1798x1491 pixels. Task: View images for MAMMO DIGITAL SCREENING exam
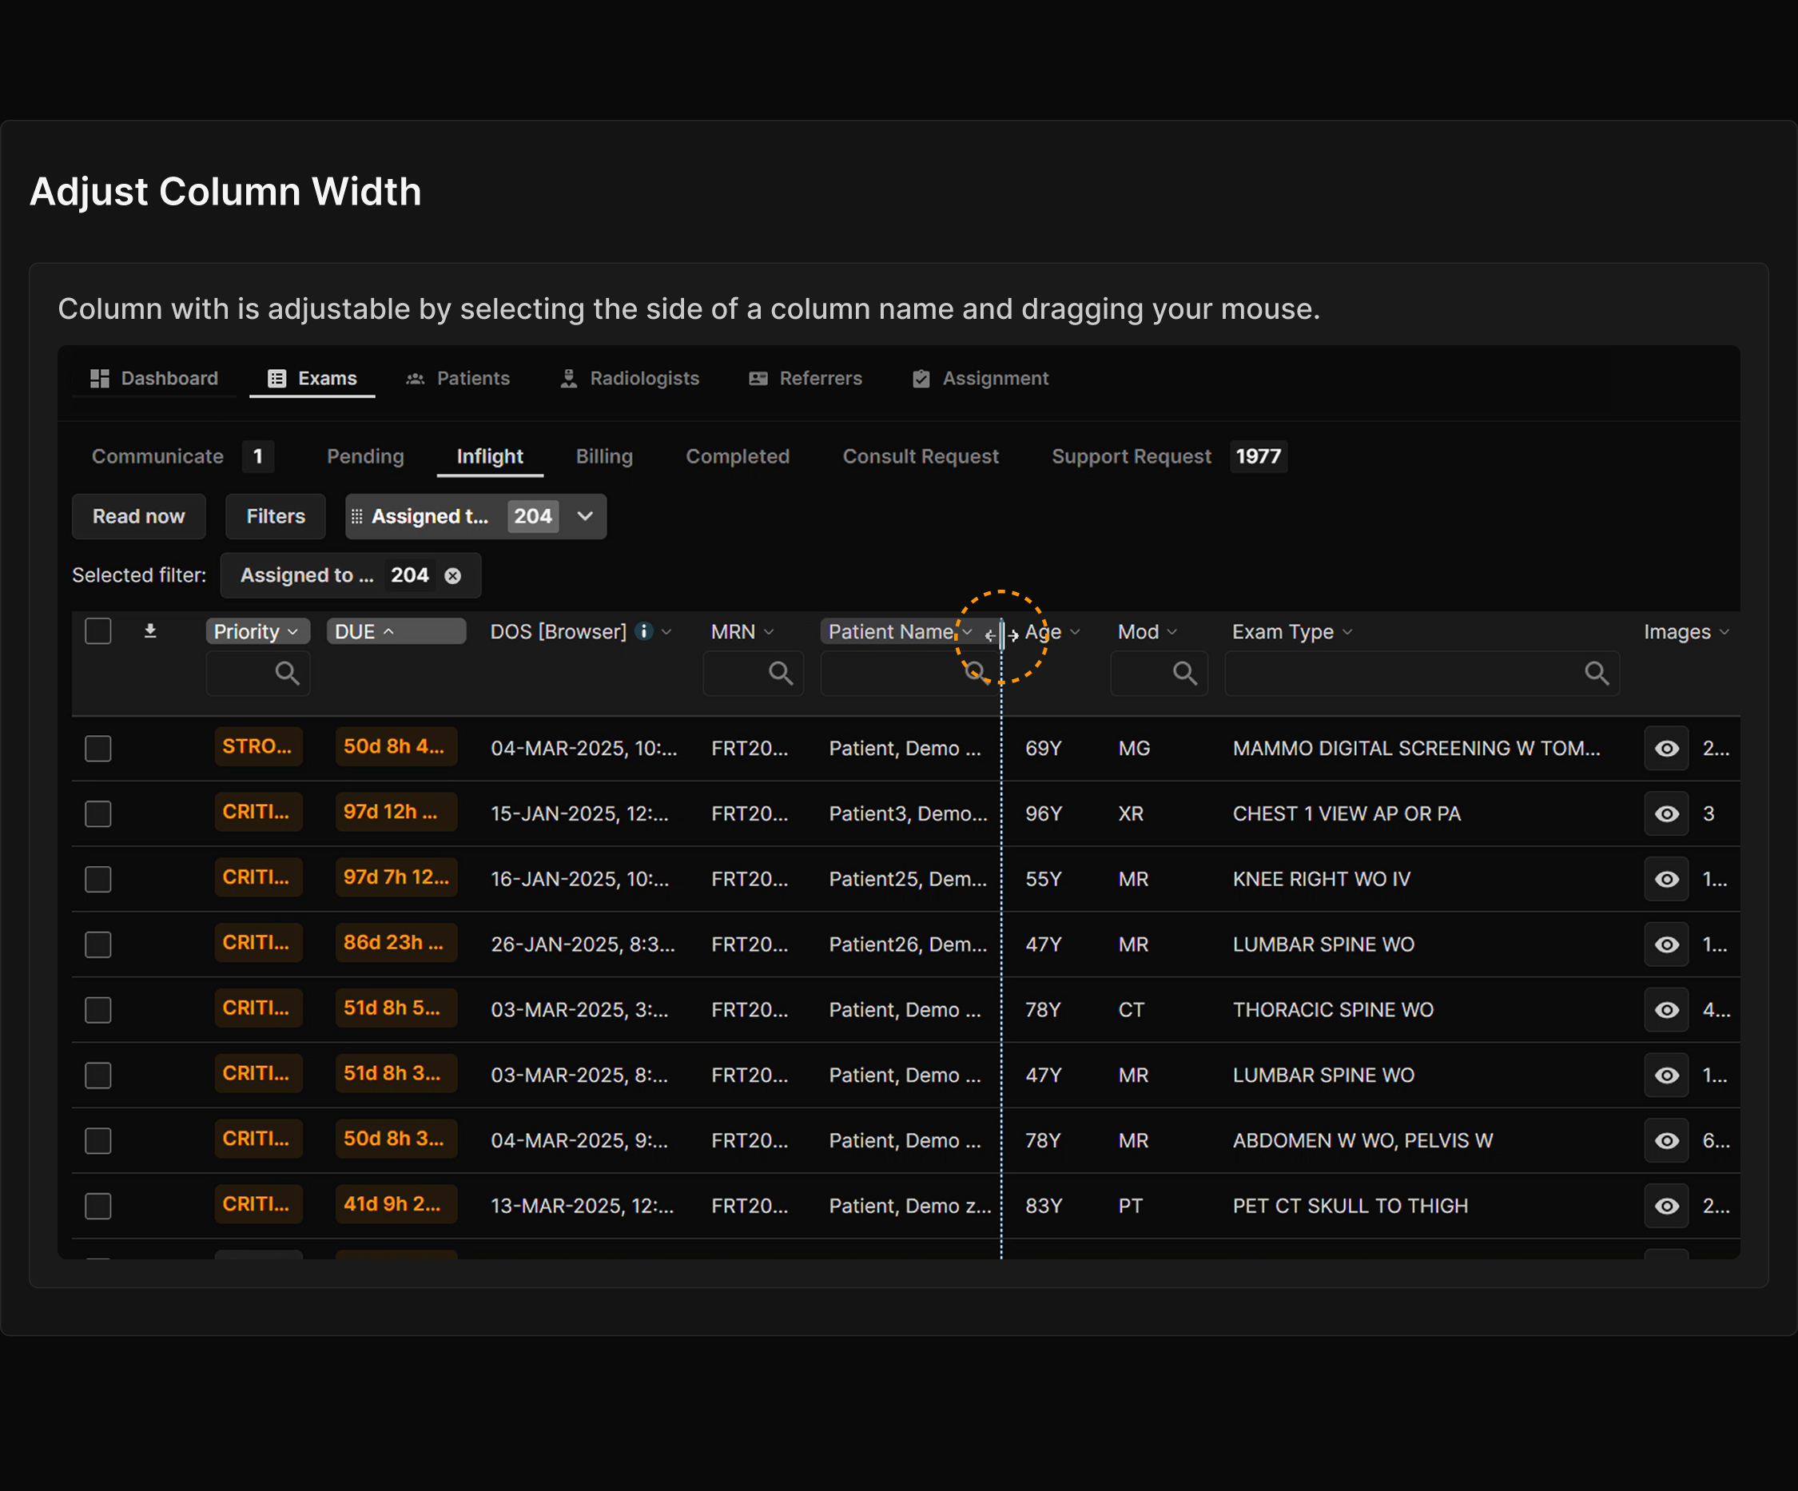click(x=1666, y=749)
